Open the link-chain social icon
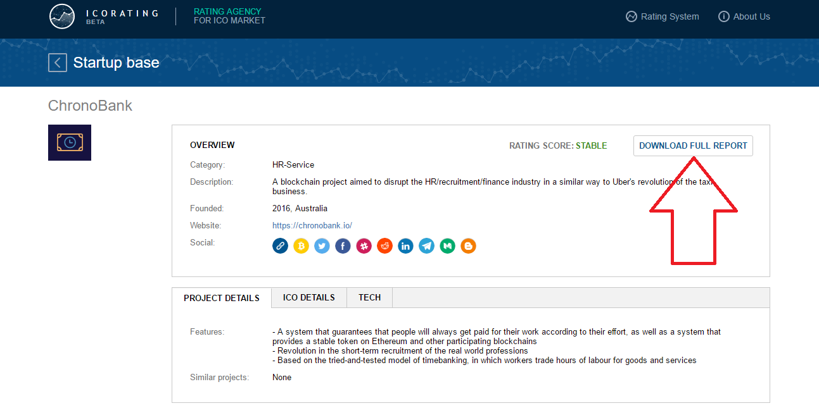 pyautogui.click(x=281, y=245)
